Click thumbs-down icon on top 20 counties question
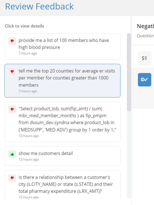The image size is (154, 205). pos(12,72)
